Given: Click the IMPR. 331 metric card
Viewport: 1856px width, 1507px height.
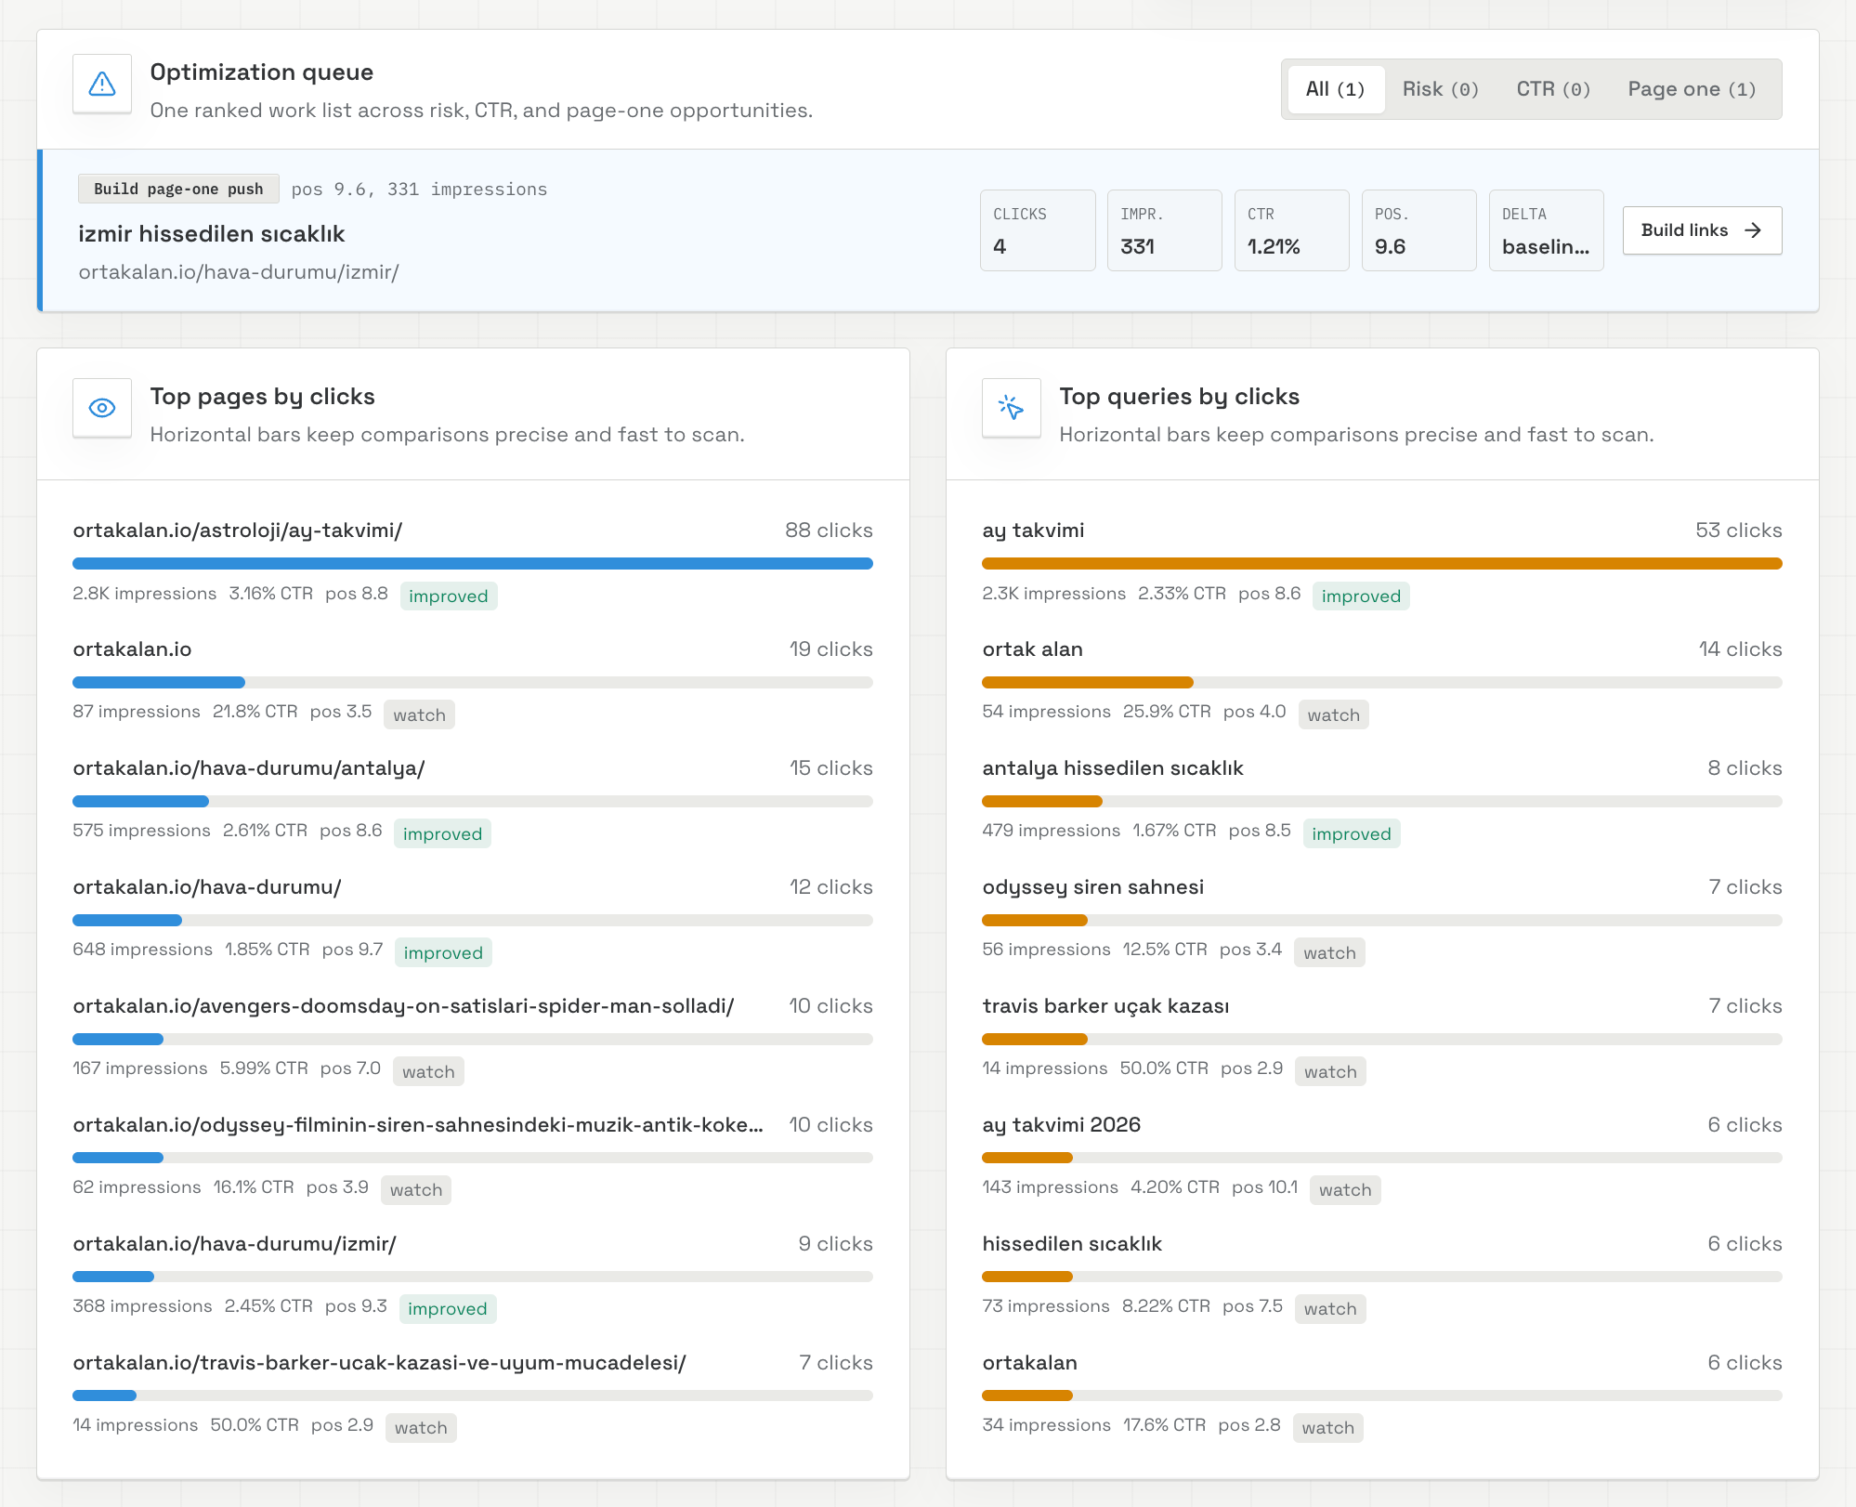Looking at the screenshot, I should coord(1165,230).
